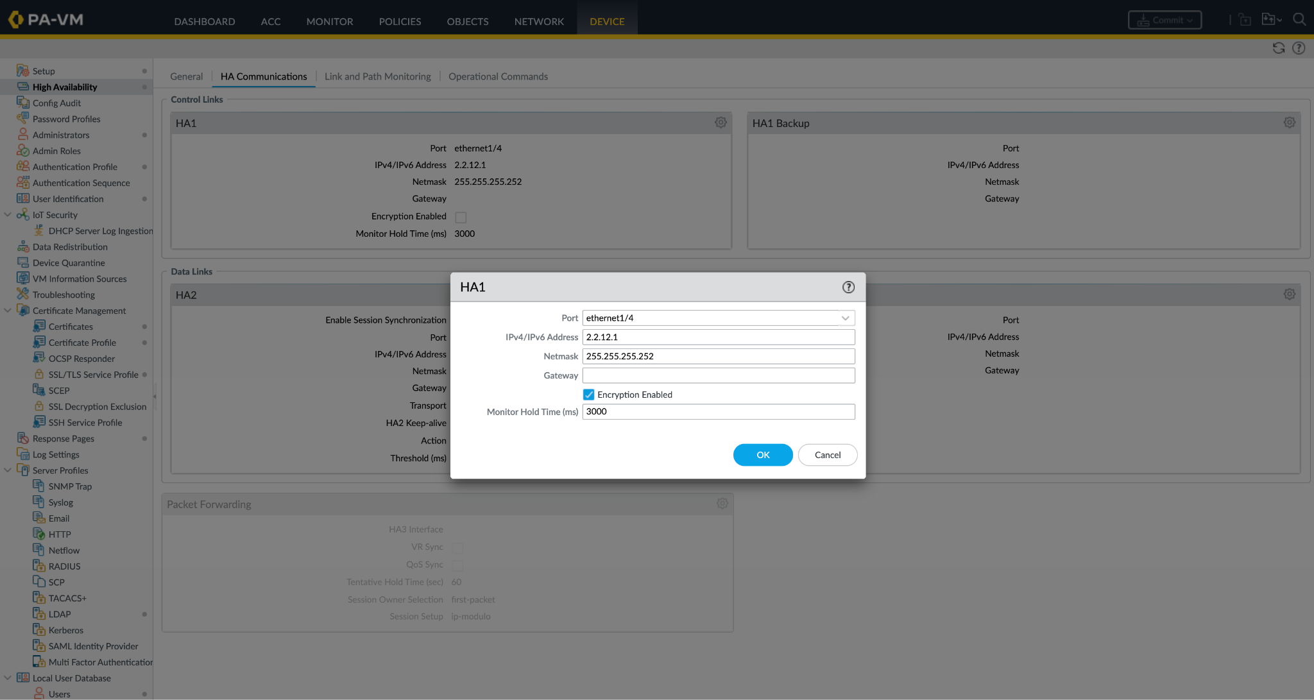This screenshot has height=700, width=1314.
Task: Click Cancel in the HA1 dialog
Action: 827,455
